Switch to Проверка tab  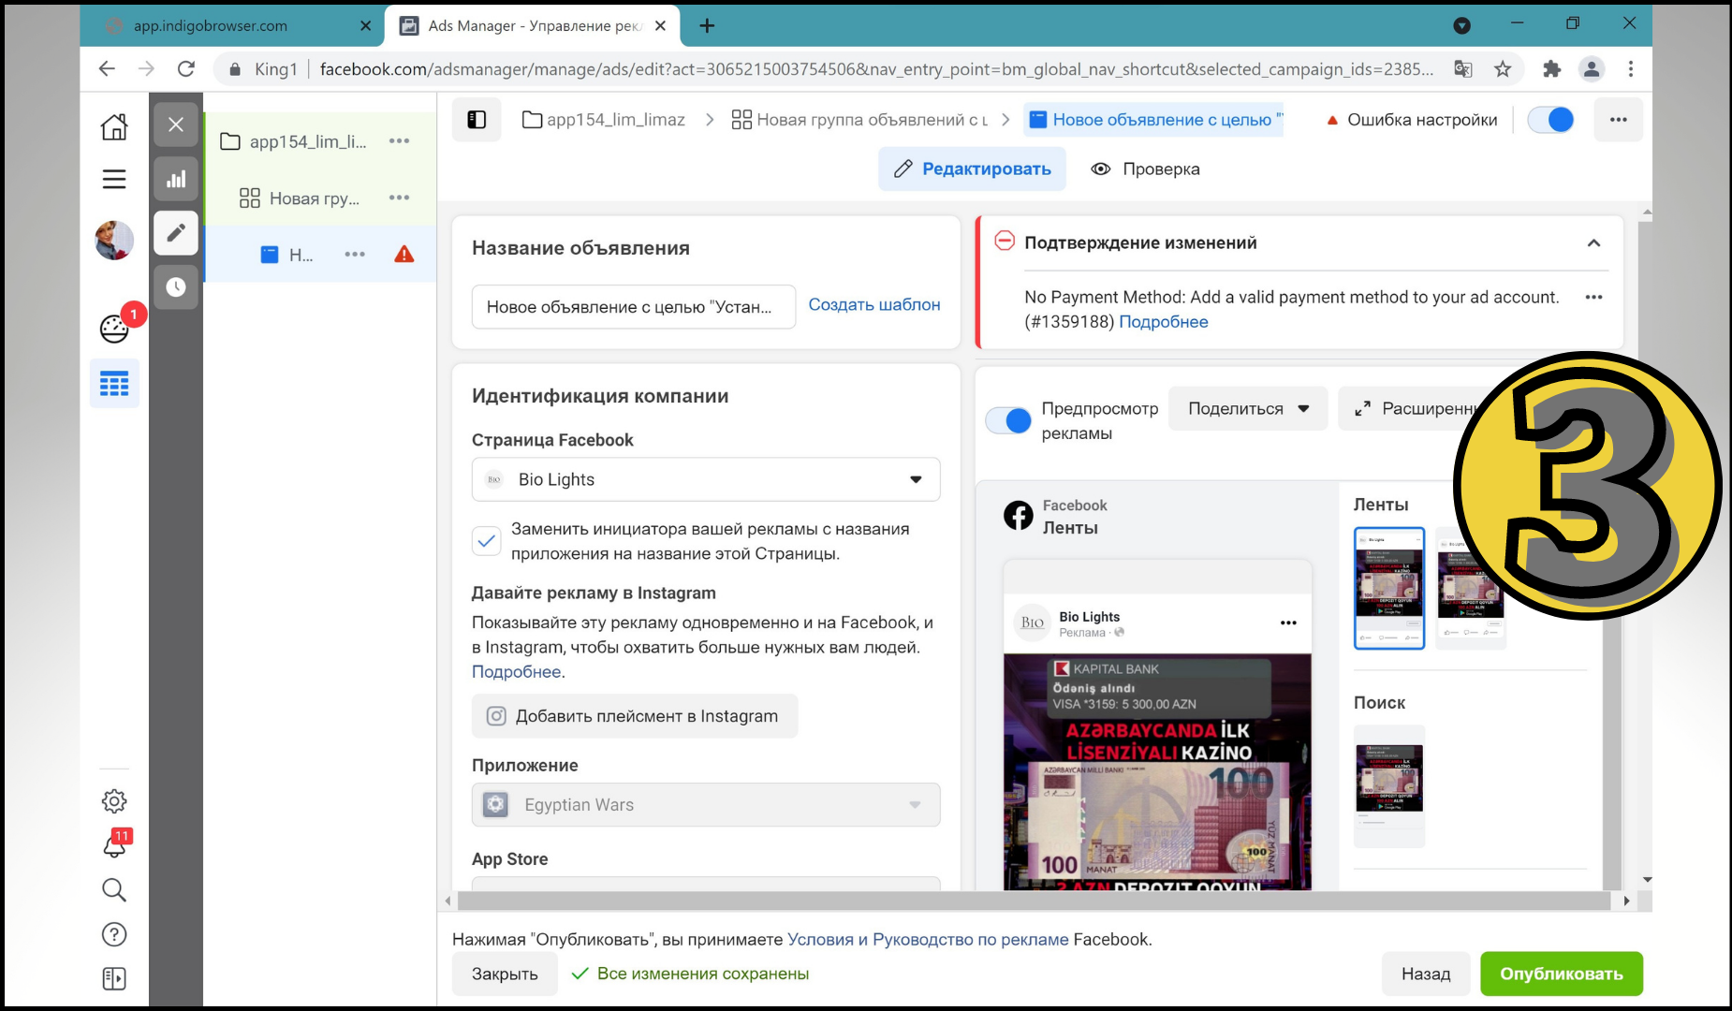click(x=1145, y=169)
